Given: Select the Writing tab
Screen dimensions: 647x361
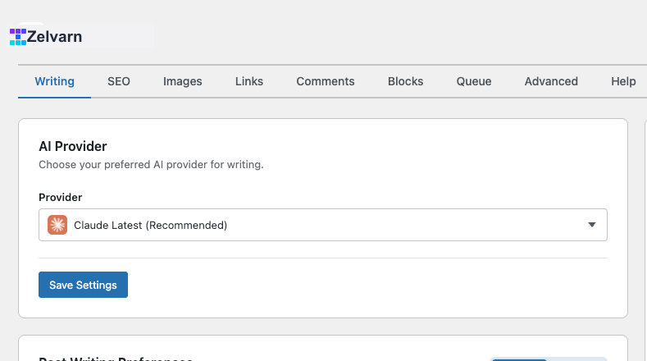Looking at the screenshot, I should tap(54, 81).
